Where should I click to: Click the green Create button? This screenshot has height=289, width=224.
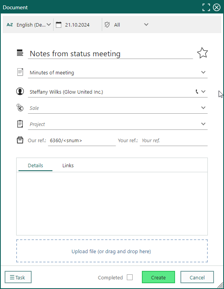click(158, 277)
